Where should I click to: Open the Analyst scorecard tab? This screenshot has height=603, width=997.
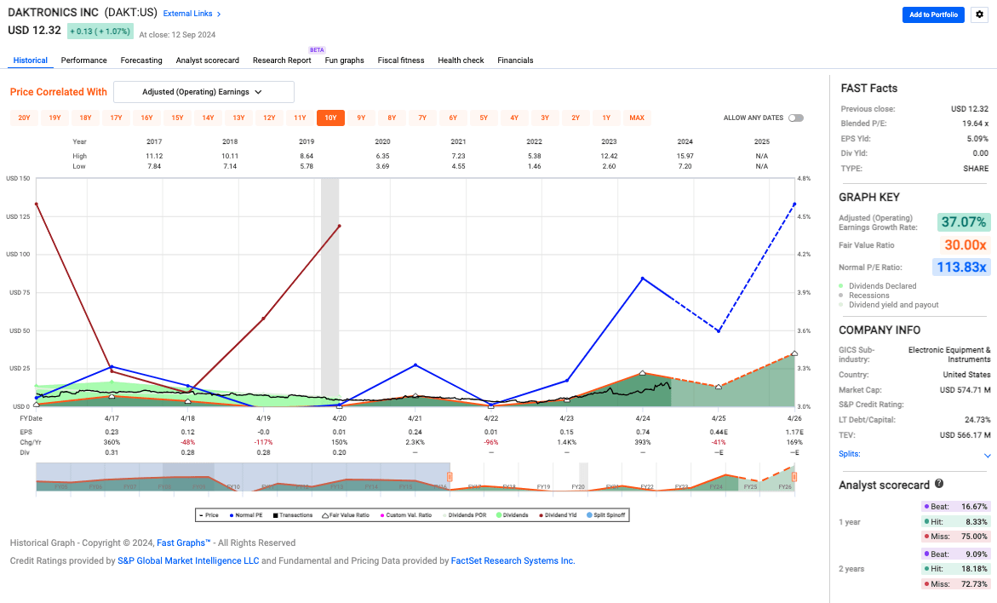coord(207,60)
